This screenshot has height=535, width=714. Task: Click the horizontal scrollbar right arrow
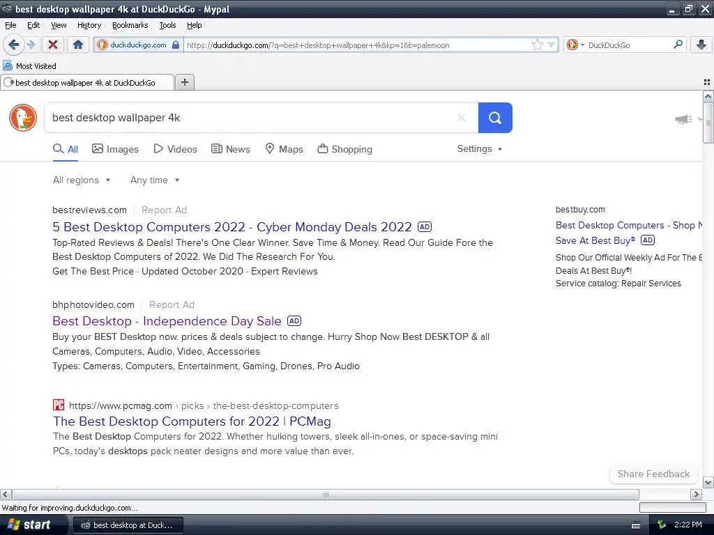click(697, 495)
